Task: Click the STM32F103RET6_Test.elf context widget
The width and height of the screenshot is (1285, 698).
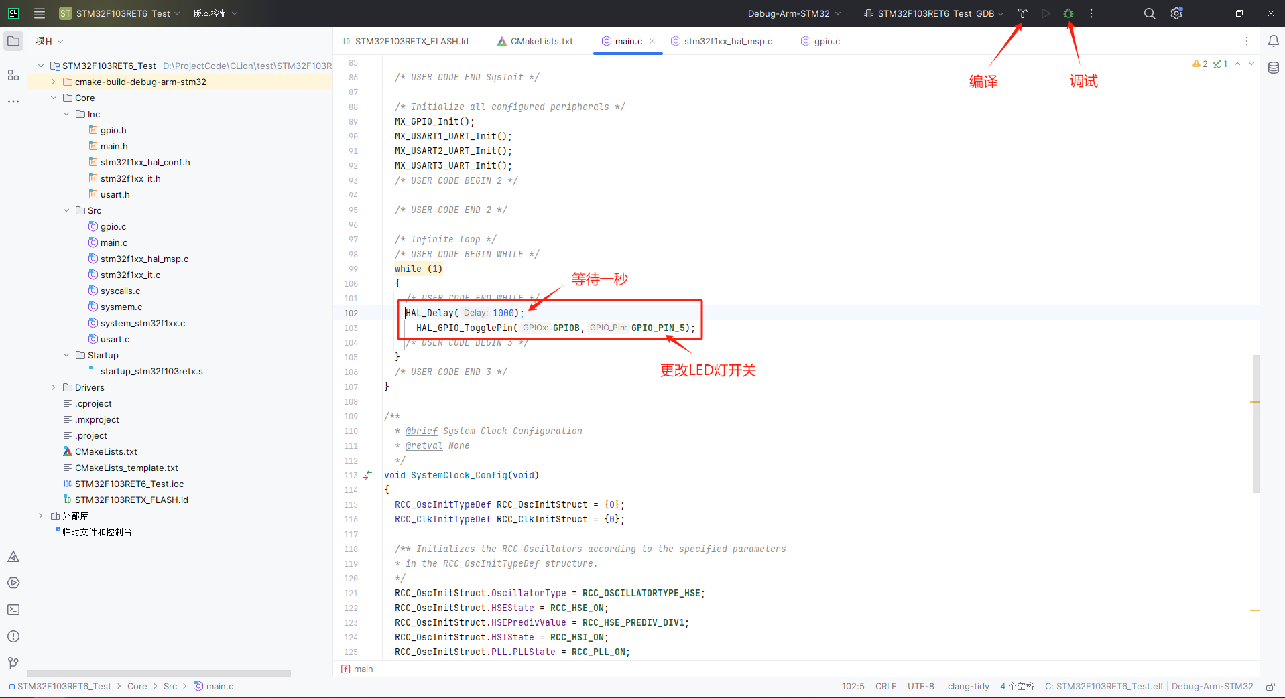Action: 1148,686
